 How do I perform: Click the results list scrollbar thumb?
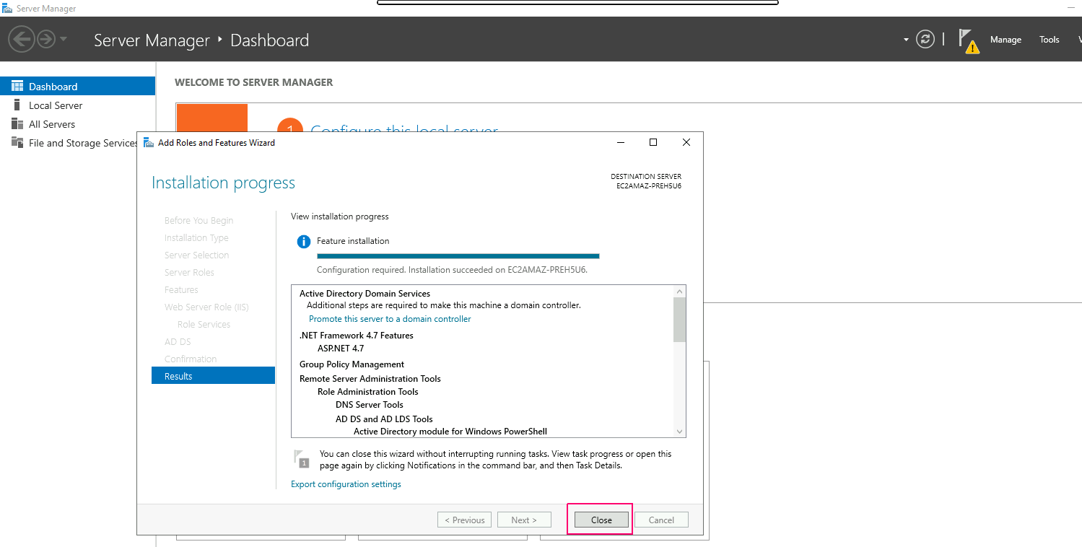(679, 319)
